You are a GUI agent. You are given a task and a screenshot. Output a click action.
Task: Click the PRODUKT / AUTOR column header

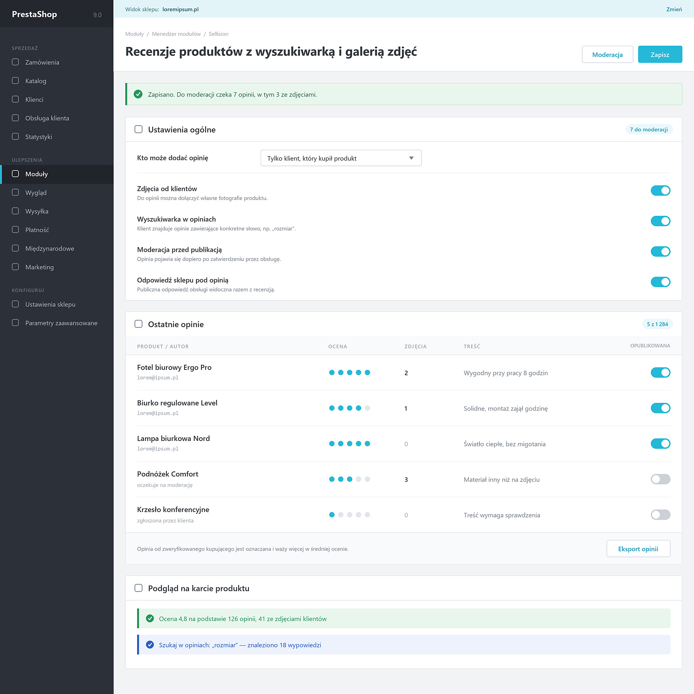[x=163, y=347]
